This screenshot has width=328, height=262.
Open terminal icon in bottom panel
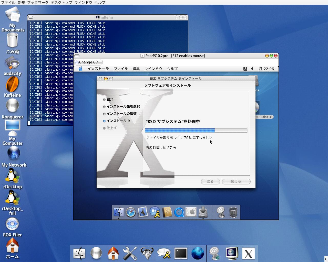181,254
